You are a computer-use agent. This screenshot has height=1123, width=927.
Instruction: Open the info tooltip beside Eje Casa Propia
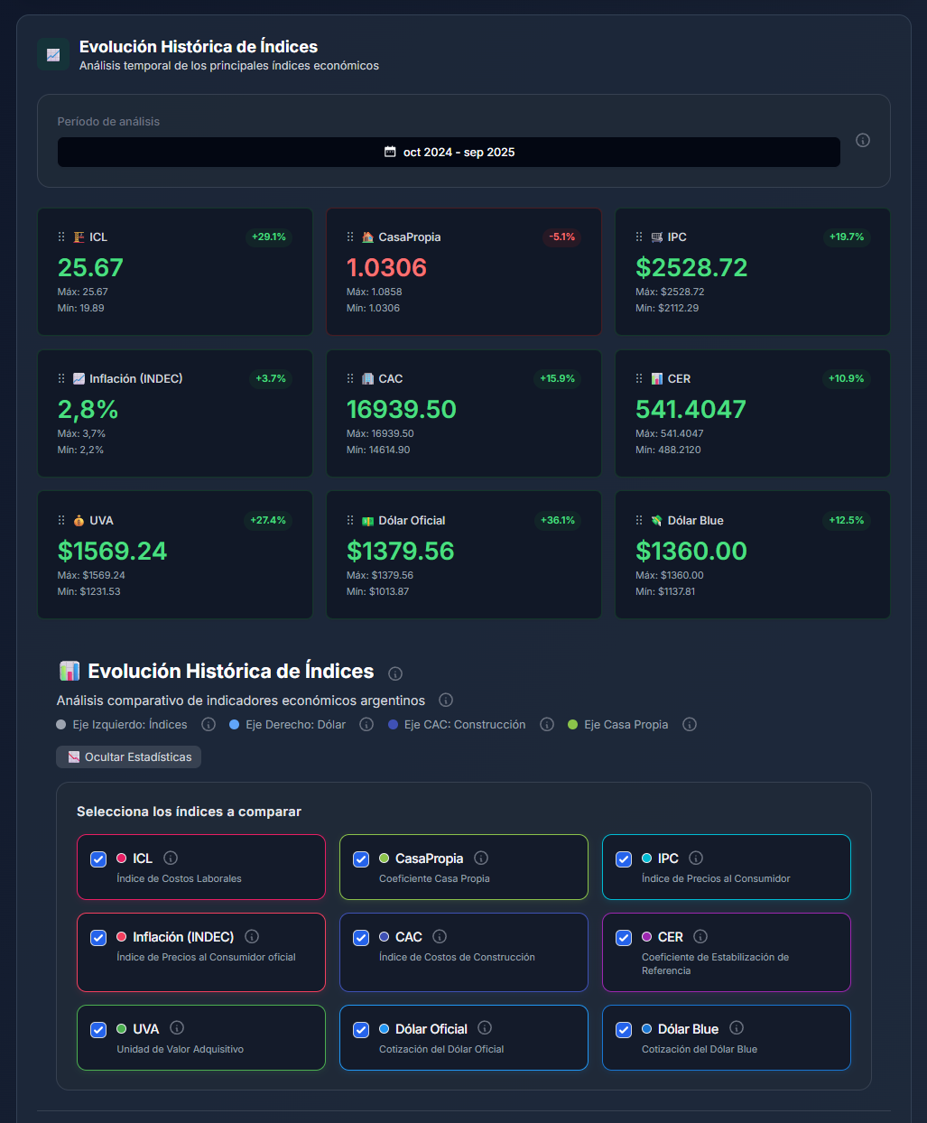point(690,724)
